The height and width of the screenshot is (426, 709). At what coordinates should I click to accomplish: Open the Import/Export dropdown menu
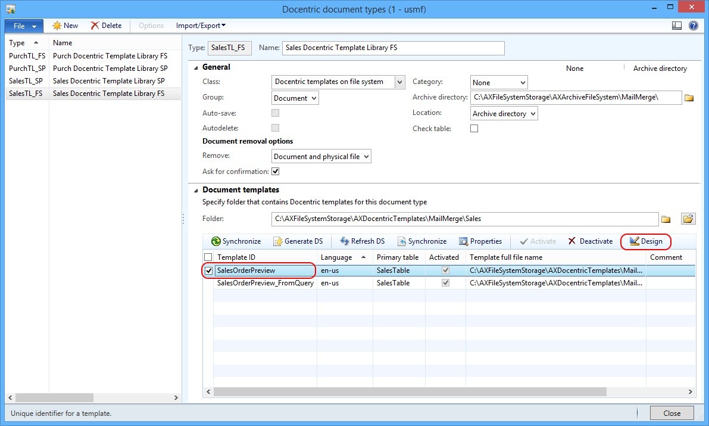coord(201,26)
